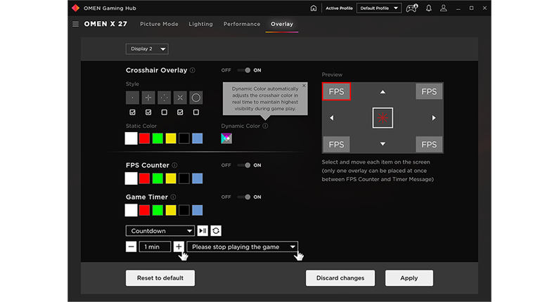The image size is (559, 302).
Task: Click the FPS Counter info icon
Action: pyautogui.click(x=174, y=165)
